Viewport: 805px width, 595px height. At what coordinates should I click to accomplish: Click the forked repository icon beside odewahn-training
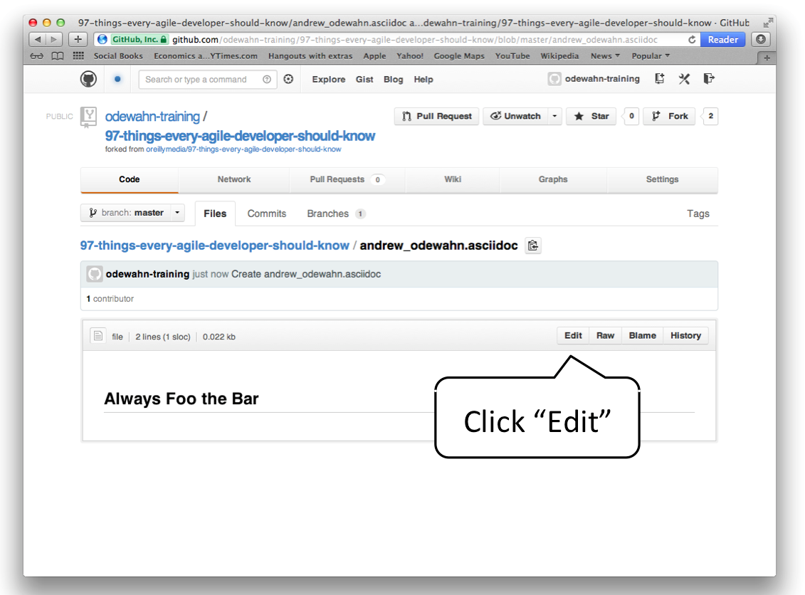(89, 117)
